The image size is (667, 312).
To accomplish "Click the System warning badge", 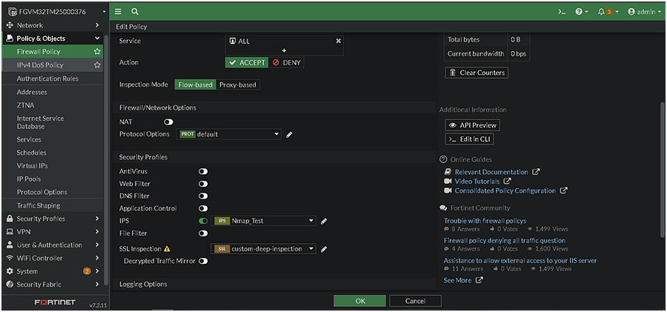I will point(87,271).
